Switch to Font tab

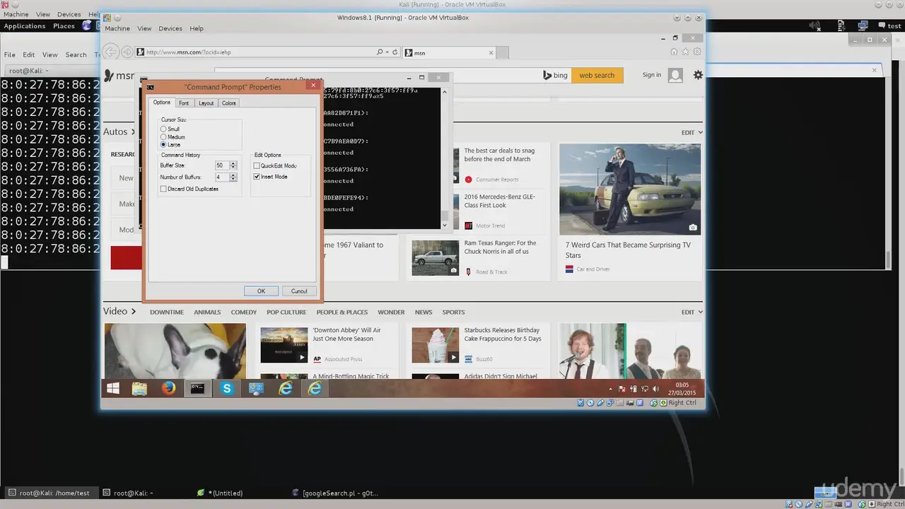[x=184, y=103]
